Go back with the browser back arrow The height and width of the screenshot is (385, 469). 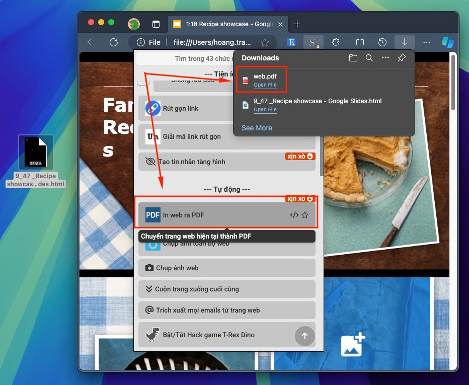92,42
